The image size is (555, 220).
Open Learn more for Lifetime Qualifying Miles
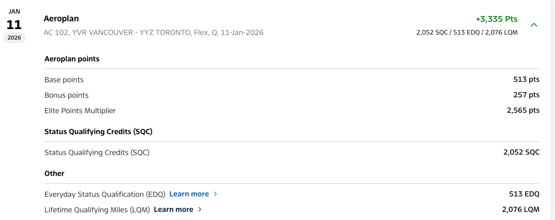[173, 209]
